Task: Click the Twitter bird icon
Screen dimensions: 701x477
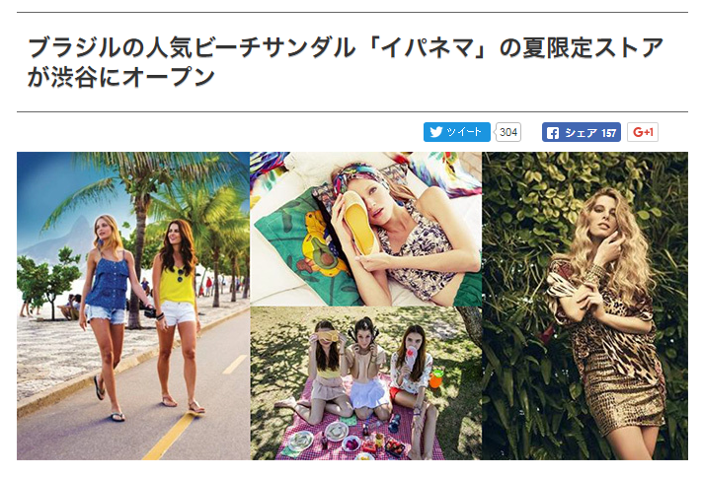Action: (435, 132)
